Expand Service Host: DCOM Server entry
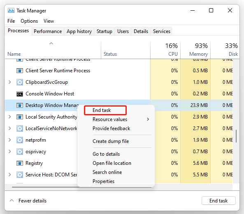This screenshot has width=244, height=214. pos(9,175)
